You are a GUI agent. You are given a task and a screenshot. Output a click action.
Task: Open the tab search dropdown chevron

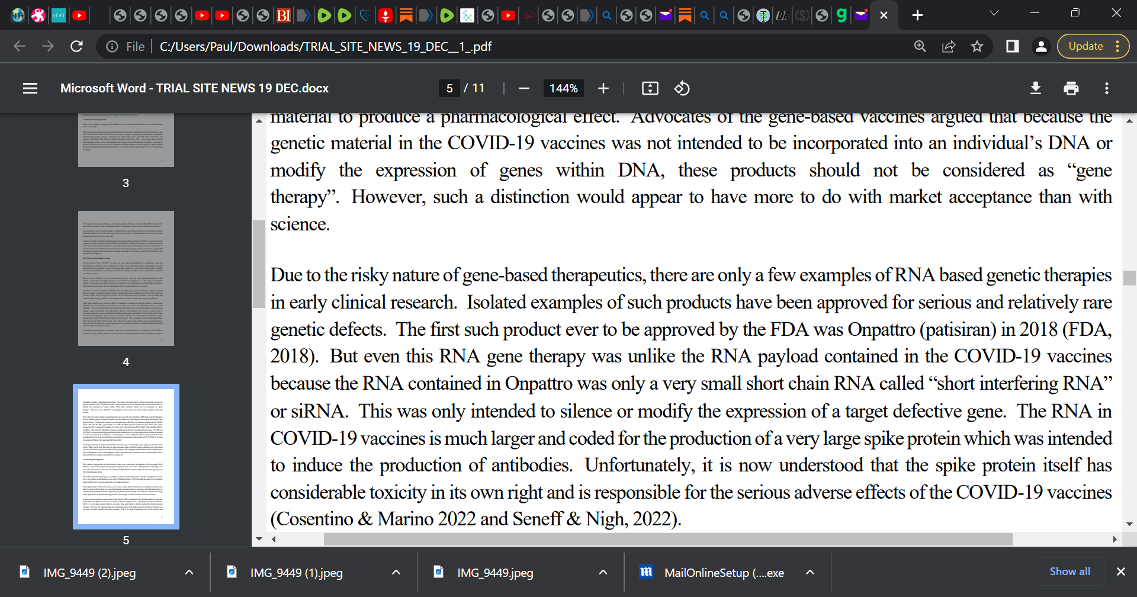994,13
